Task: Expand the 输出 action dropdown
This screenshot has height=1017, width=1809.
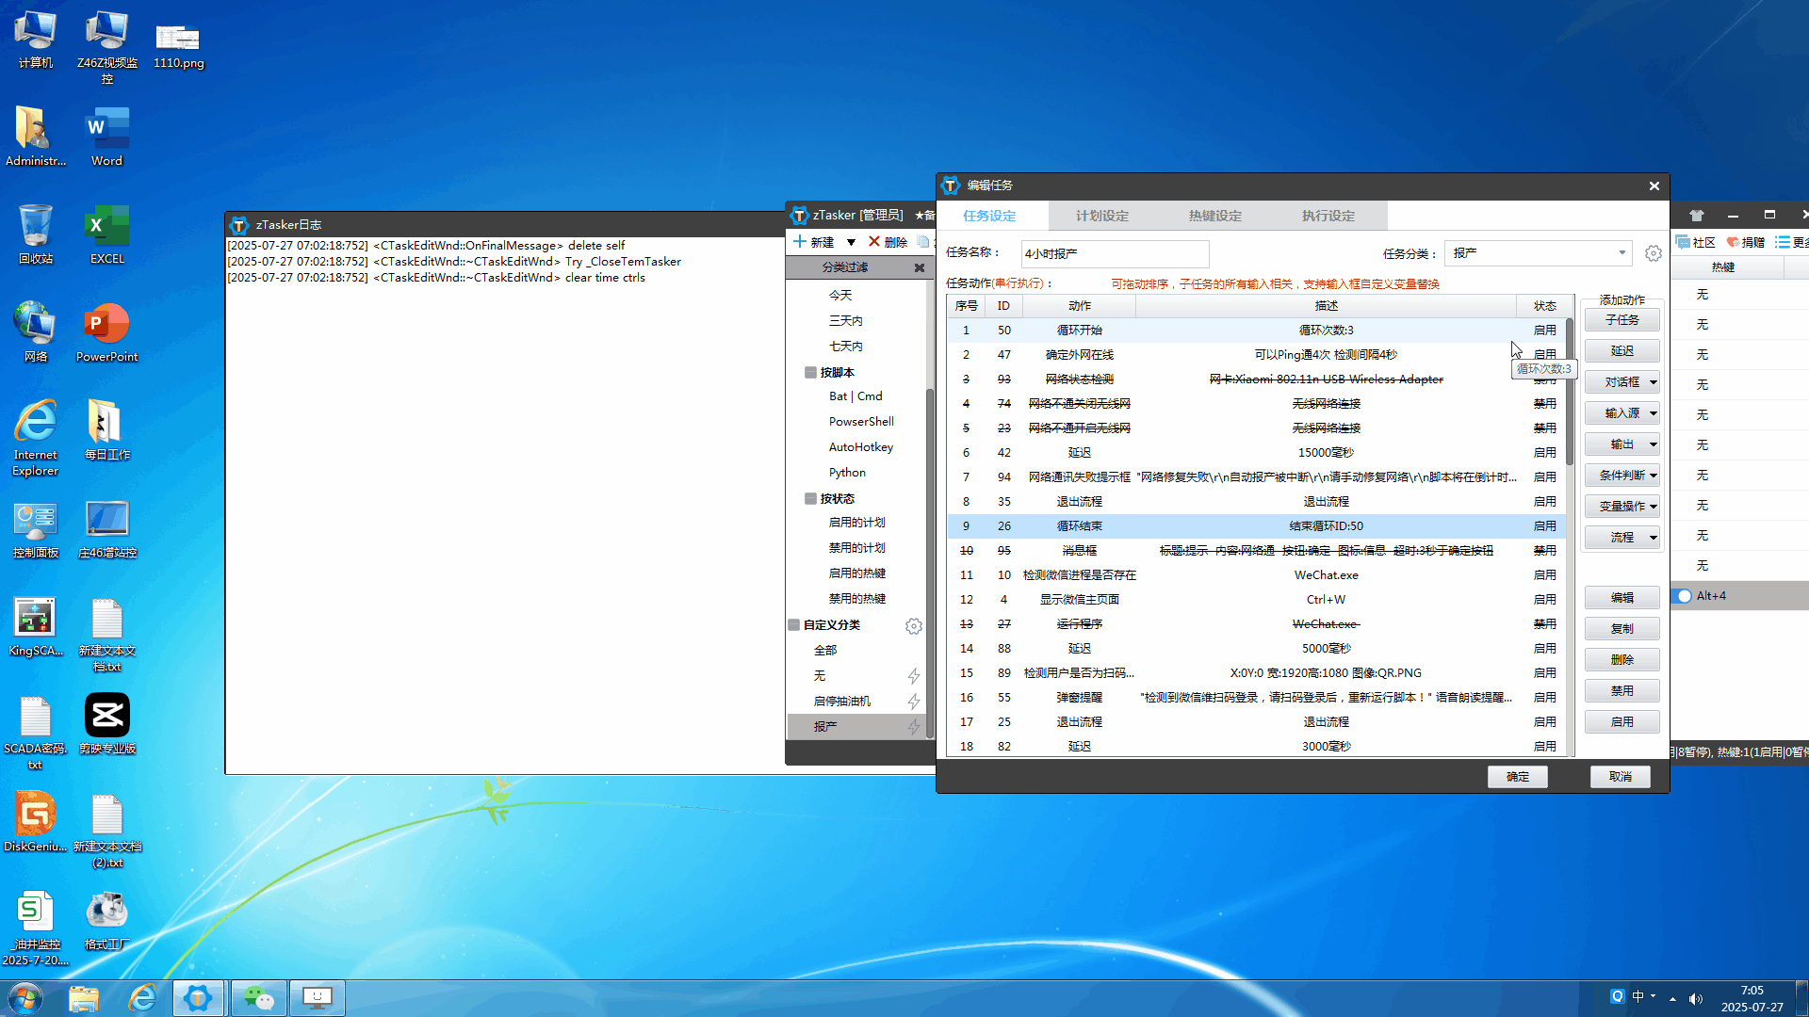Action: (1653, 444)
